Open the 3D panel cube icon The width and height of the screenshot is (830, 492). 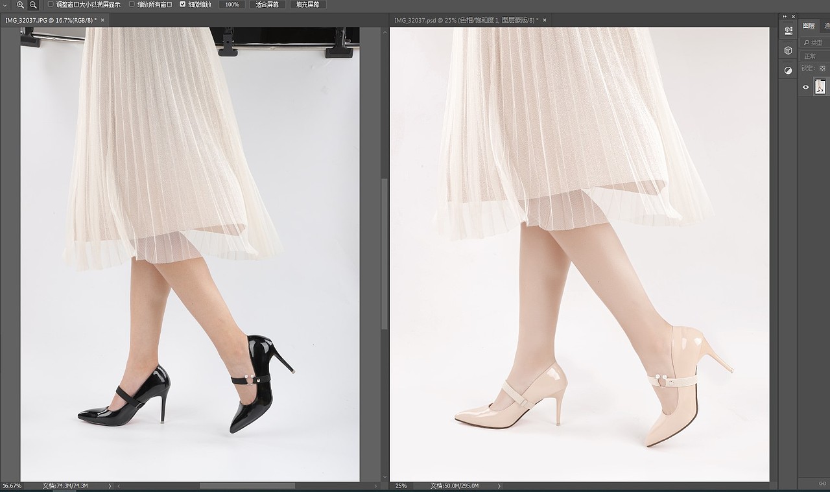point(788,50)
